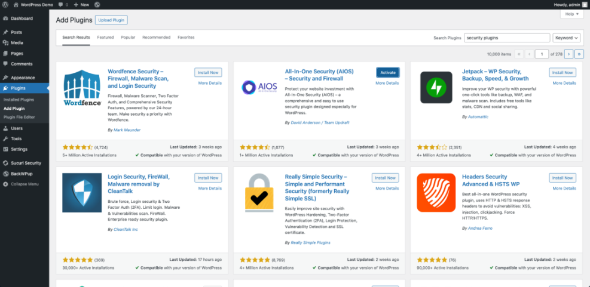Image resolution: width=590 pixels, height=287 pixels.
Task: Open author link Mark Maunder
Action: (x=127, y=130)
